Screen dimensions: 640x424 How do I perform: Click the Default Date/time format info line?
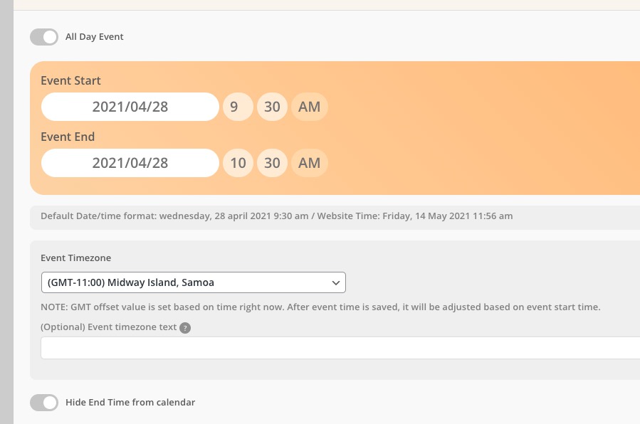coord(276,216)
